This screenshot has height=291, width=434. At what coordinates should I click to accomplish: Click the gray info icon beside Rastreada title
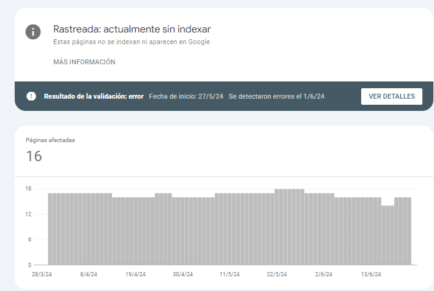(x=33, y=32)
